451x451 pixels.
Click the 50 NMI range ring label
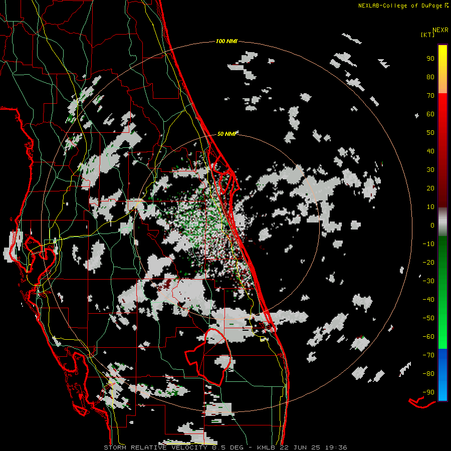pyautogui.click(x=227, y=134)
